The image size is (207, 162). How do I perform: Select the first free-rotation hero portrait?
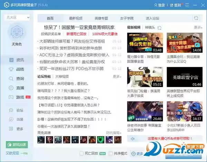click(41, 140)
